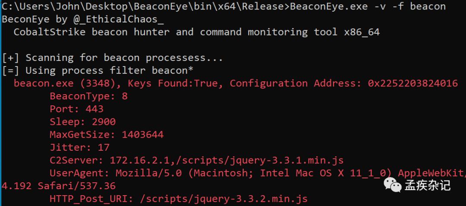Image resolution: width=466 pixels, height=206 pixels.
Task: Click the Configuration Address 0x2252203824016 value
Action: (x=413, y=83)
